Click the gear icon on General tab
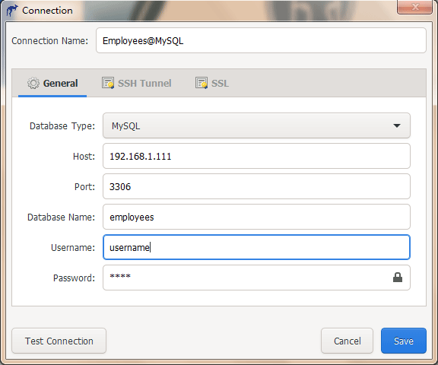This screenshot has width=438, height=365. [33, 83]
